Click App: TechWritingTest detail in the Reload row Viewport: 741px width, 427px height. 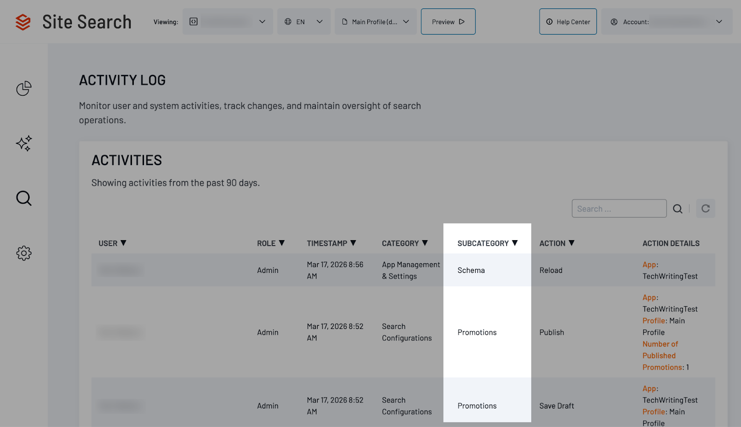(x=670, y=270)
